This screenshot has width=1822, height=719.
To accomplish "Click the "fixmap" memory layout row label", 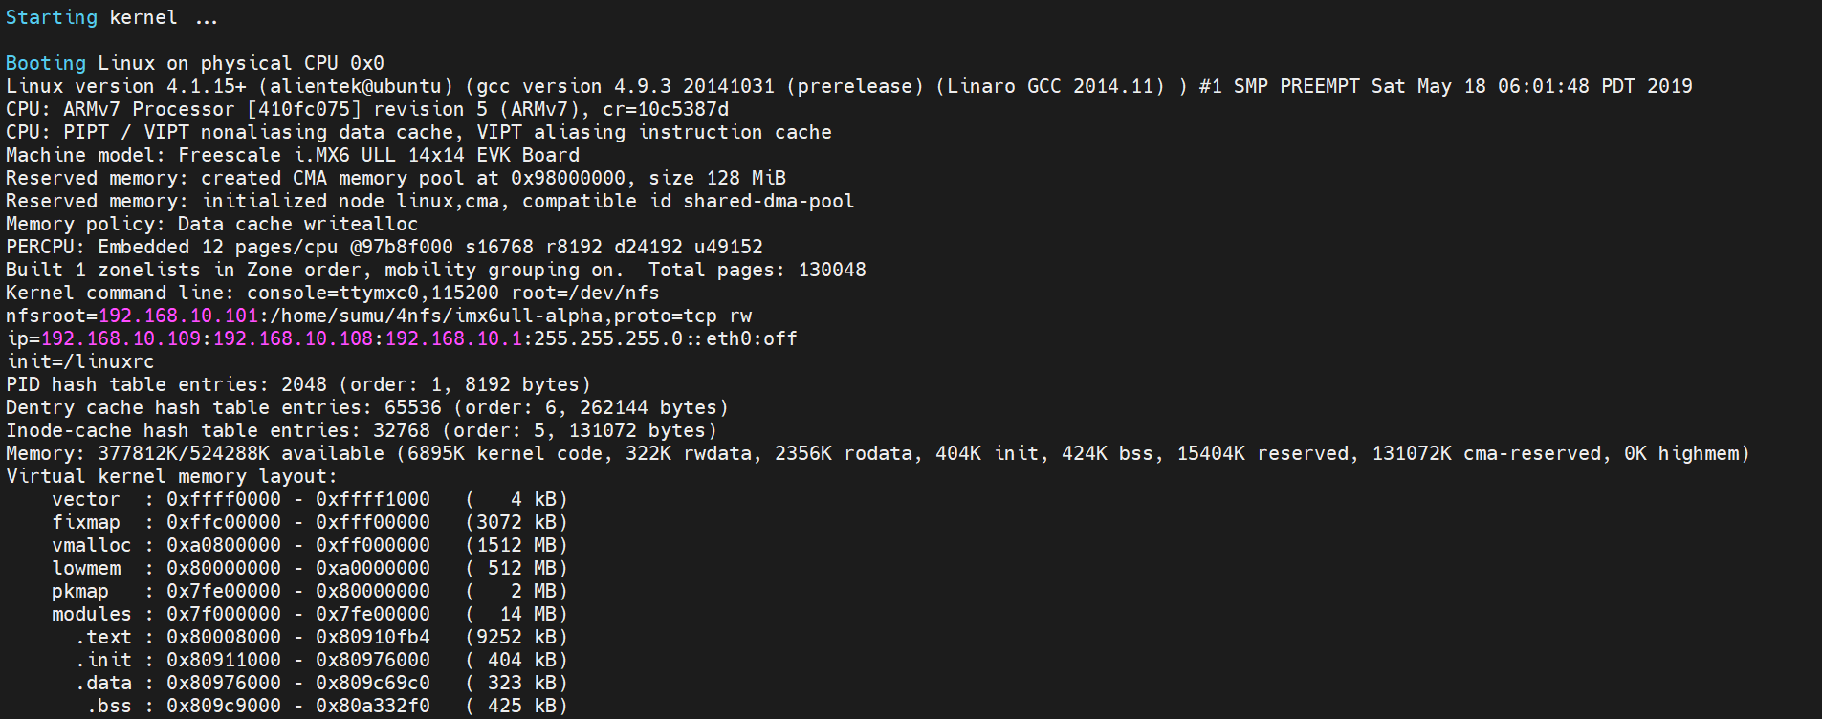I will (86, 522).
